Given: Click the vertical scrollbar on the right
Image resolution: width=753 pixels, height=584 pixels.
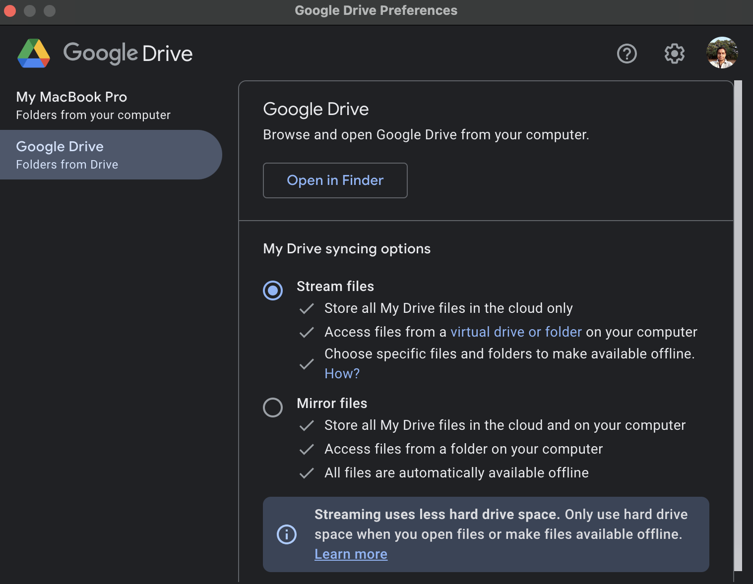Looking at the screenshot, I should coord(738,326).
